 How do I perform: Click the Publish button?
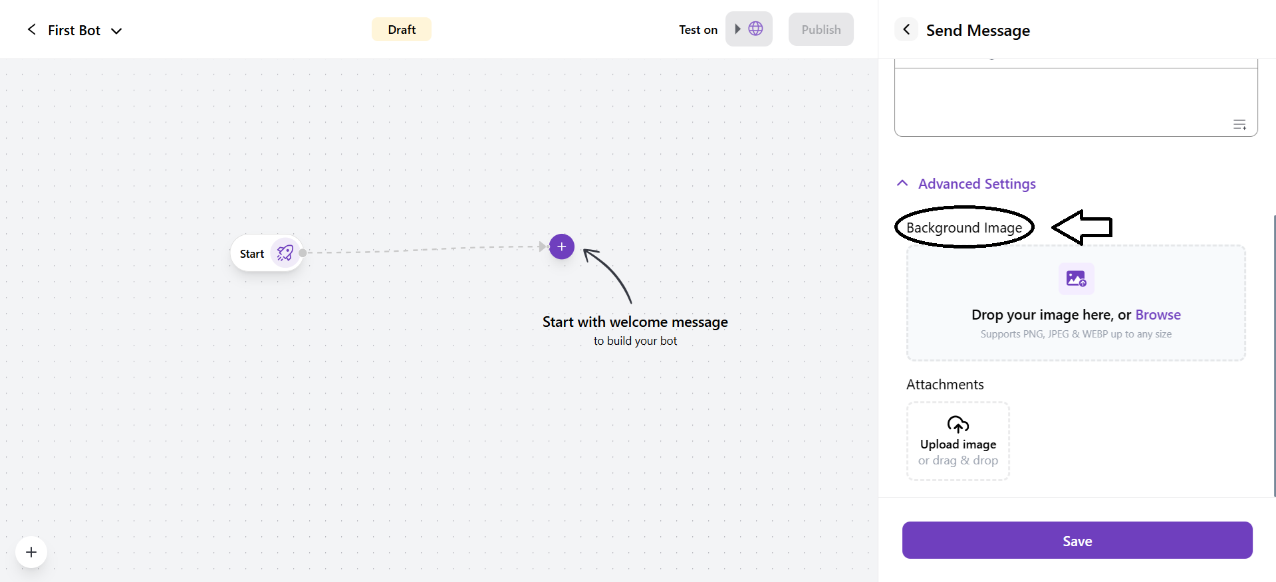tap(821, 30)
